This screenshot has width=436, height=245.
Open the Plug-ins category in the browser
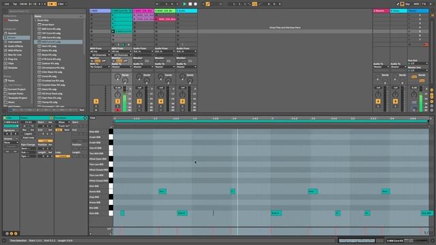pyautogui.click(x=13, y=59)
